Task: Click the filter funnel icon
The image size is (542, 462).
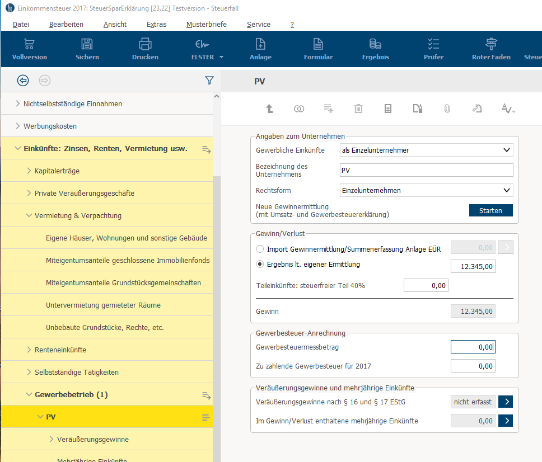Action: 209,81
